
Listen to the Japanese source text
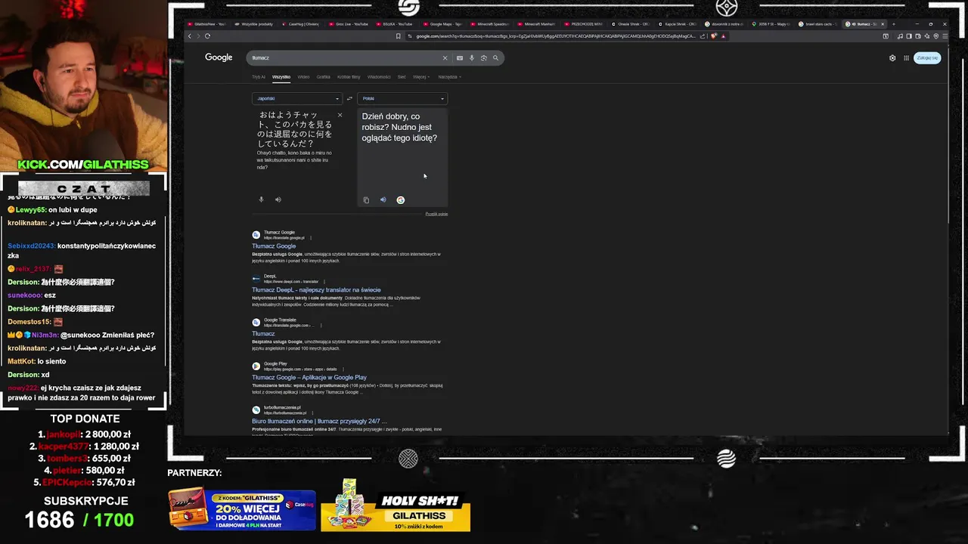coord(278,199)
